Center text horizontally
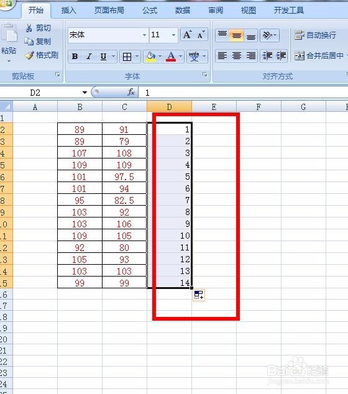This screenshot has width=348, height=394. click(236, 55)
